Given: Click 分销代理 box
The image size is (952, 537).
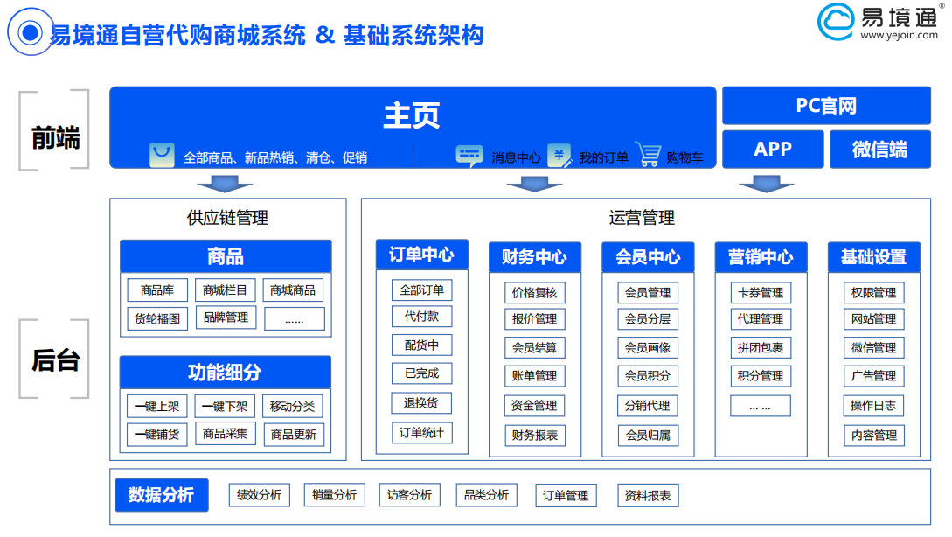Looking at the screenshot, I should tap(648, 405).
